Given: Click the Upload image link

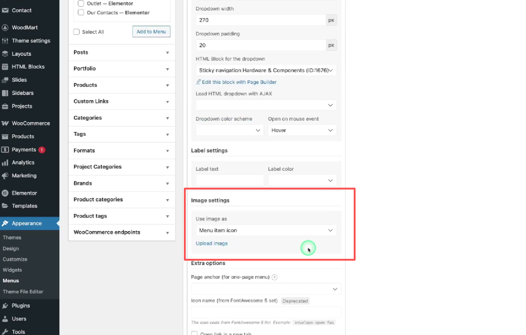Looking at the screenshot, I should [x=212, y=243].
